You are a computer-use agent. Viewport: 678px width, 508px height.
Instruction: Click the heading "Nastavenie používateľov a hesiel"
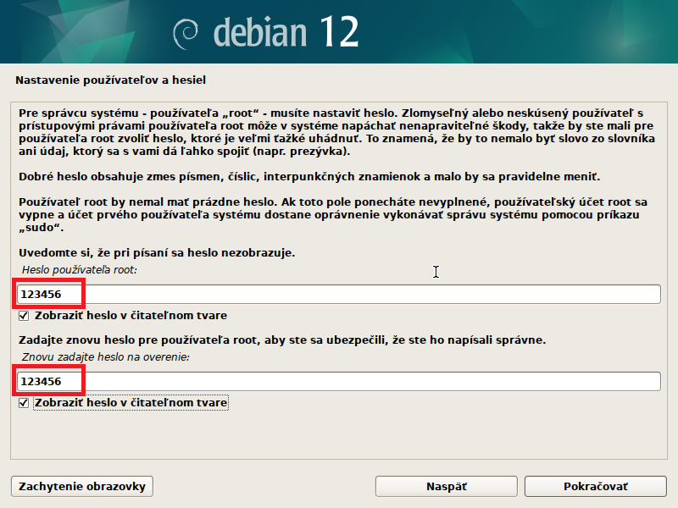pyautogui.click(x=111, y=80)
